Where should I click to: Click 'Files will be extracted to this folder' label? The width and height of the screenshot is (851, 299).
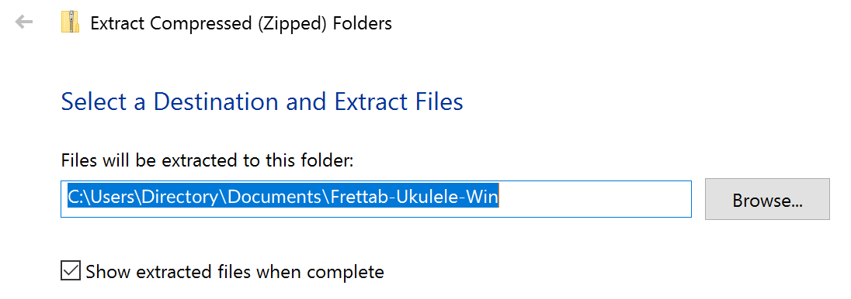point(207,160)
